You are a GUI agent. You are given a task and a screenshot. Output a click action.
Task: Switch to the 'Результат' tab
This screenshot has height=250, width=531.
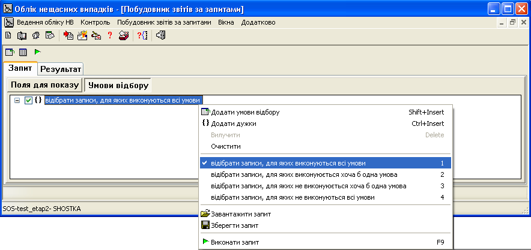pyautogui.click(x=61, y=70)
